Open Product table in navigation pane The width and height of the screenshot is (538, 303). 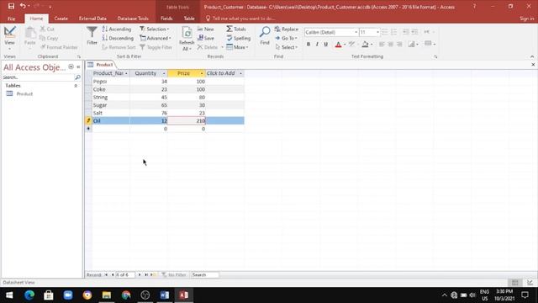pos(24,93)
